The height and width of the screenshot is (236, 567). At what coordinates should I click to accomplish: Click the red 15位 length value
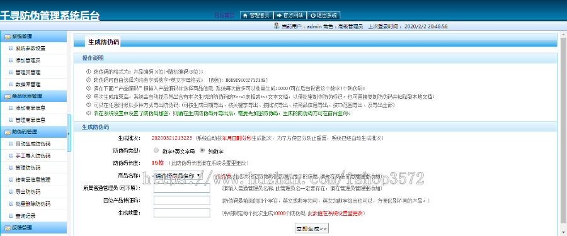157,163
